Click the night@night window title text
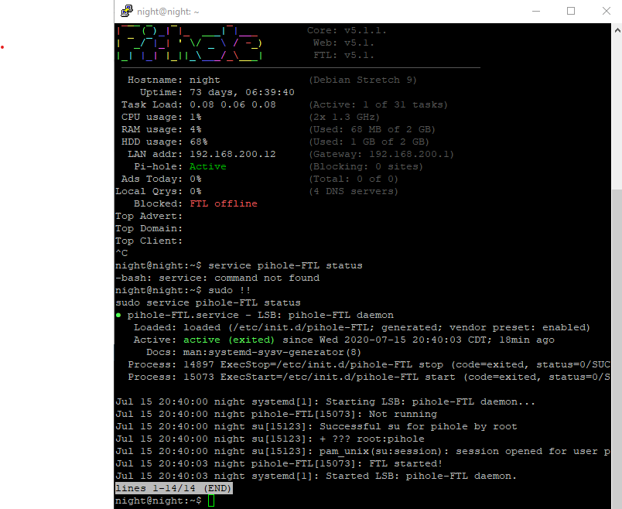This screenshot has height=509, width=622. coord(169,12)
